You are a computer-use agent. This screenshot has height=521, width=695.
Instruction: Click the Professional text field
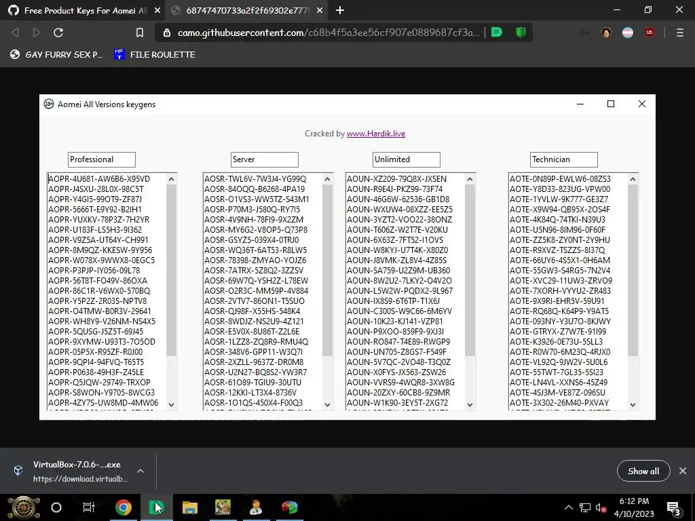[102, 159]
